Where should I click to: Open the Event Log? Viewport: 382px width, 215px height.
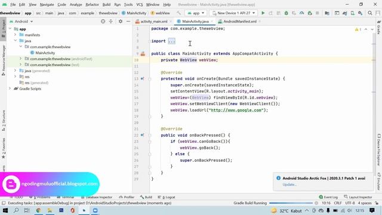click(x=328, y=197)
